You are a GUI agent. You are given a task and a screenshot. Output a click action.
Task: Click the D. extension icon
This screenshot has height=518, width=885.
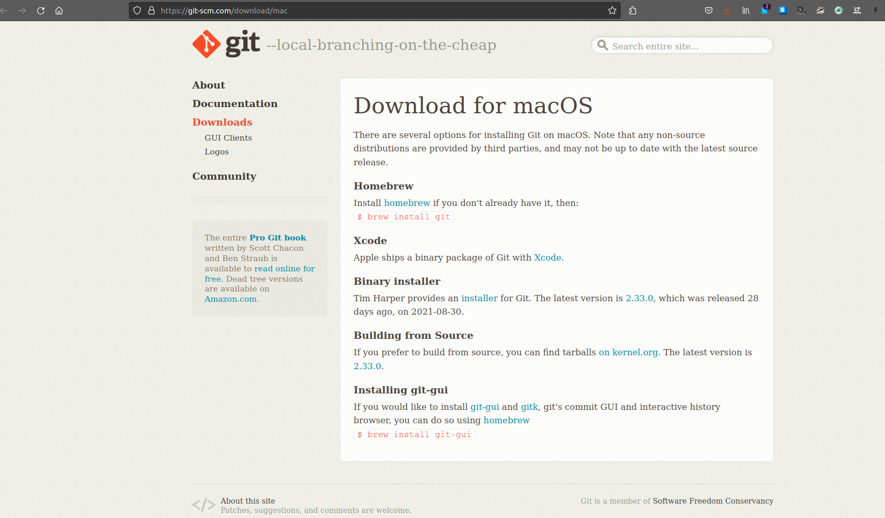pyautogui.click(x=801, y=10)
